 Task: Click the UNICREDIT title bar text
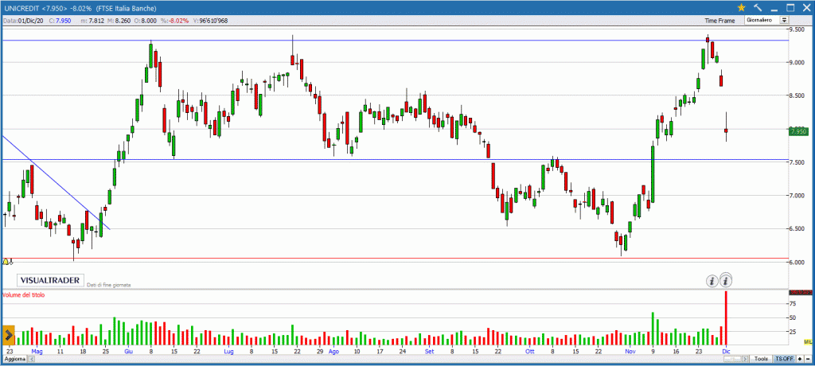[x=80, y=8]
